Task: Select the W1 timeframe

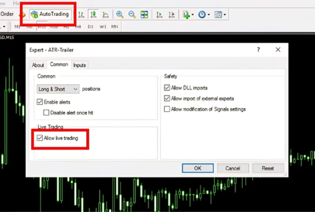Action: click(x=103, y=26)
